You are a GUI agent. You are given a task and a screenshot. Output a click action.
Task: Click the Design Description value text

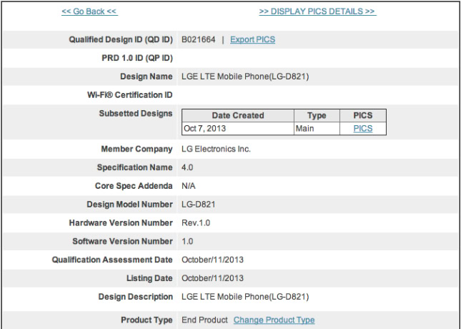(245, 297)
